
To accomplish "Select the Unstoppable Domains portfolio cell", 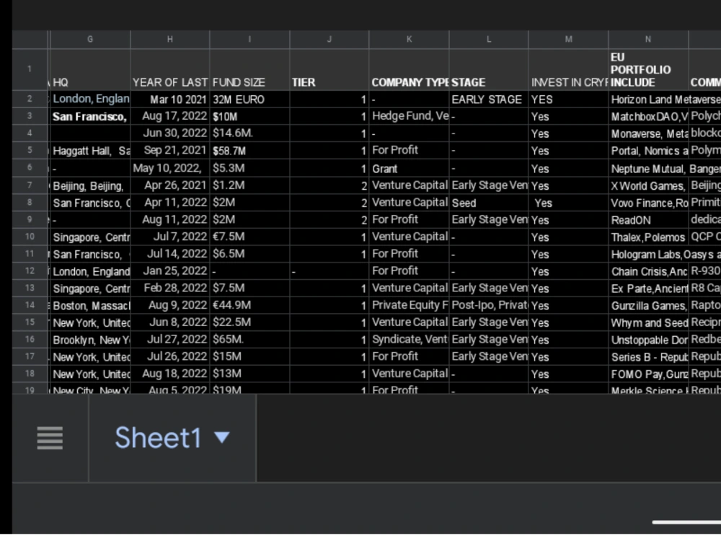I will pos(648,339).
